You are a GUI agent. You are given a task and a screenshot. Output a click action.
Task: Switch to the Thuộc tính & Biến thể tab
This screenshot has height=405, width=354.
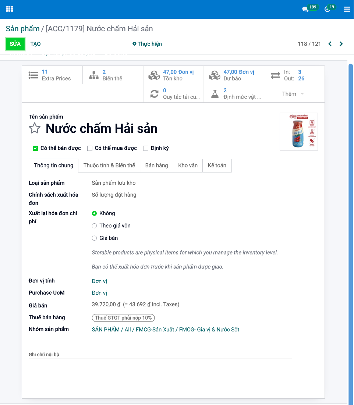click(x=109, y=166)
